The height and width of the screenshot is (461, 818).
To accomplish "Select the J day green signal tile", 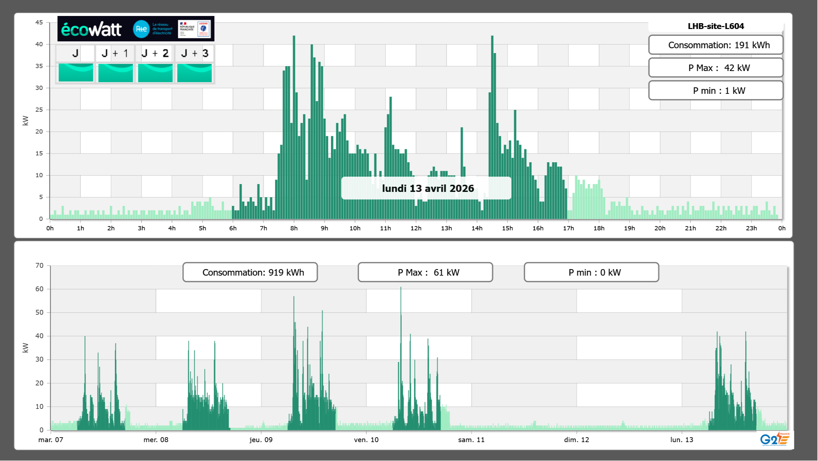I will click(x=76, y=73).
